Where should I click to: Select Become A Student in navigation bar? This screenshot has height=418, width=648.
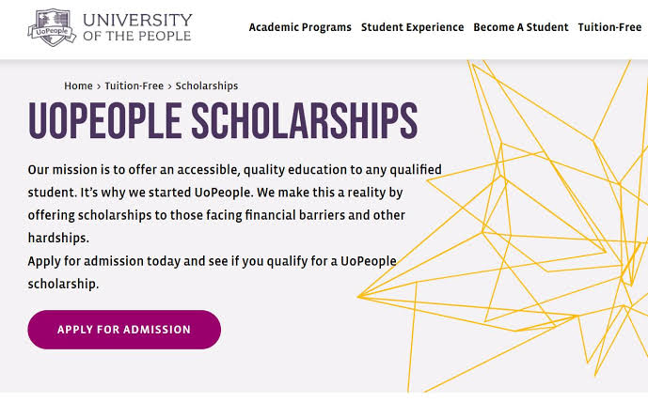(x=521, y=27)
